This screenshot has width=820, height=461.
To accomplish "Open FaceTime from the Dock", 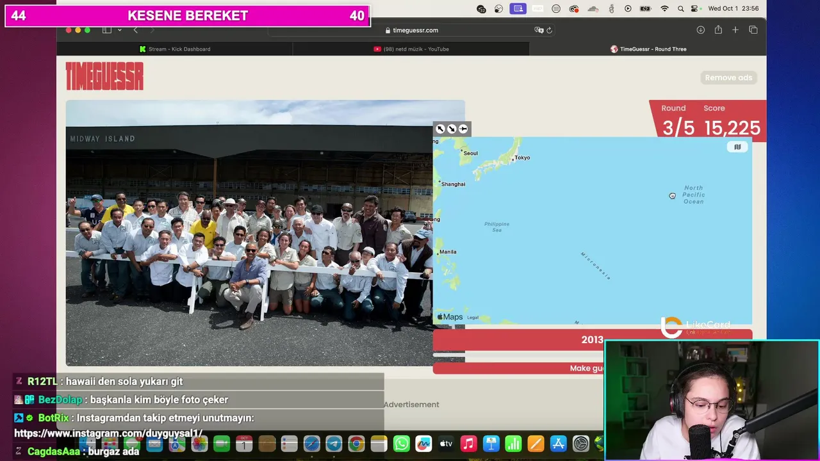I will (x=222, y=444).
